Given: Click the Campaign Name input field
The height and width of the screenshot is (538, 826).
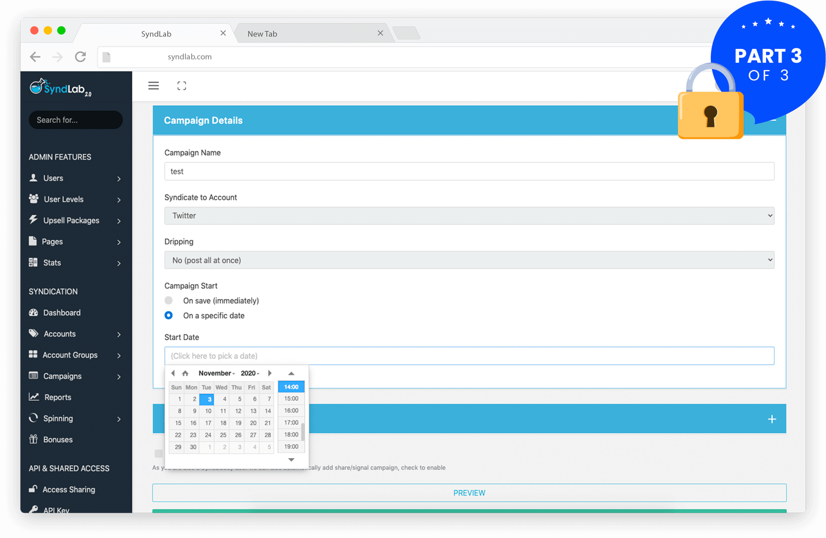Looking at the screenshot, I should click(469, 171).
